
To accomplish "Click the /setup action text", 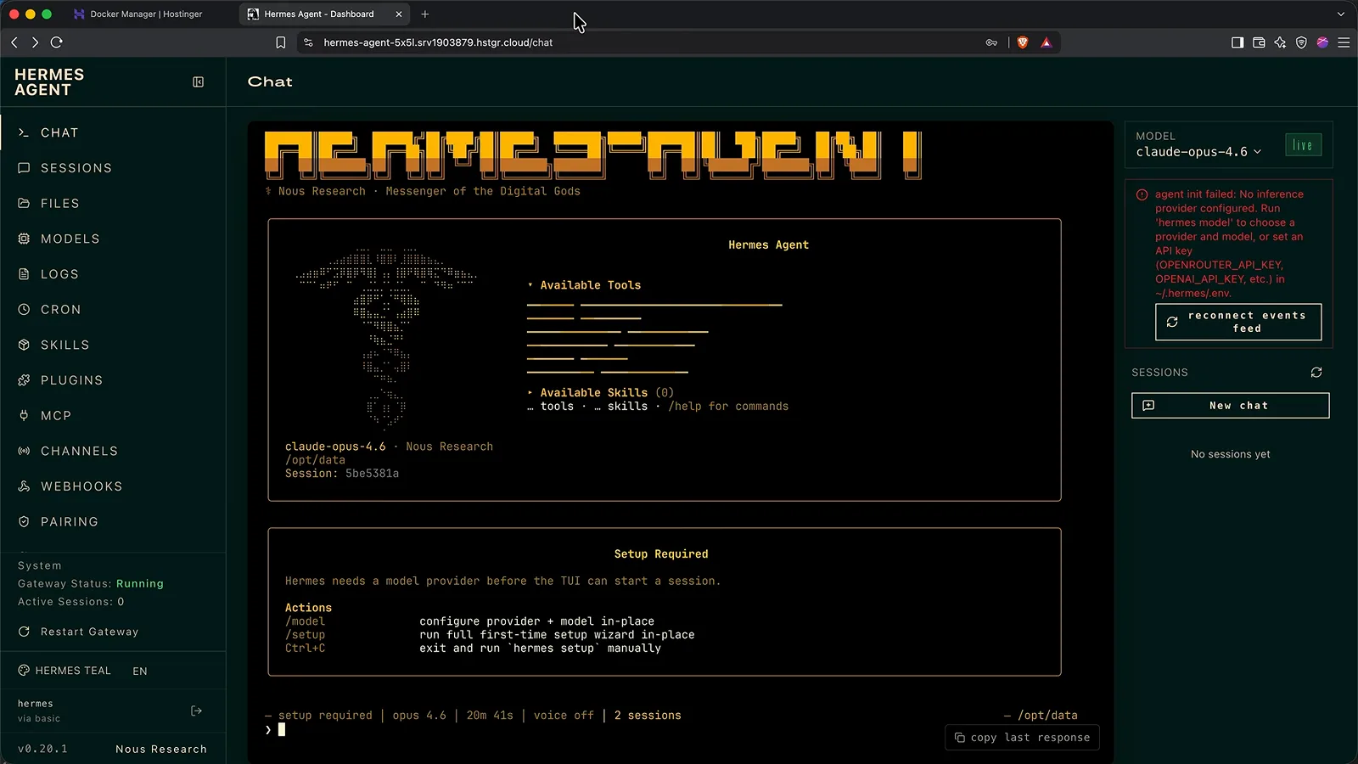I will click(x=305, y=635).
